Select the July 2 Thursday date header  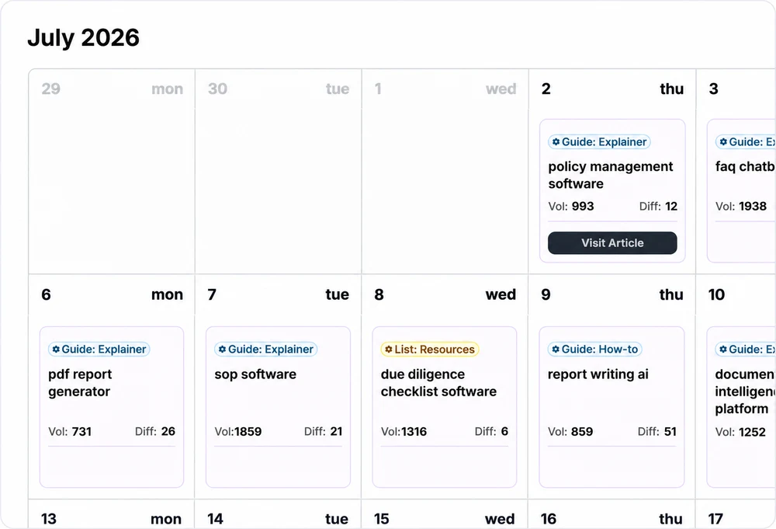click(x=612, y=89)
